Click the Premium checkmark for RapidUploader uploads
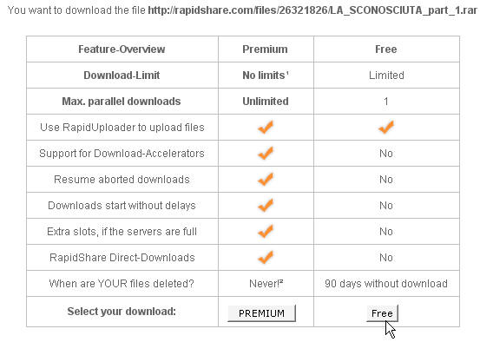Viewport: 480px width, 342px height. click(x=266, y=127)
